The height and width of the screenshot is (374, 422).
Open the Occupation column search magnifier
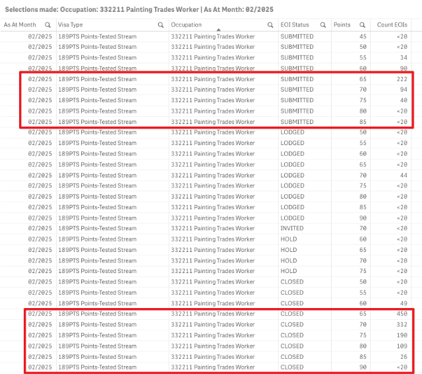pos(270,24)
